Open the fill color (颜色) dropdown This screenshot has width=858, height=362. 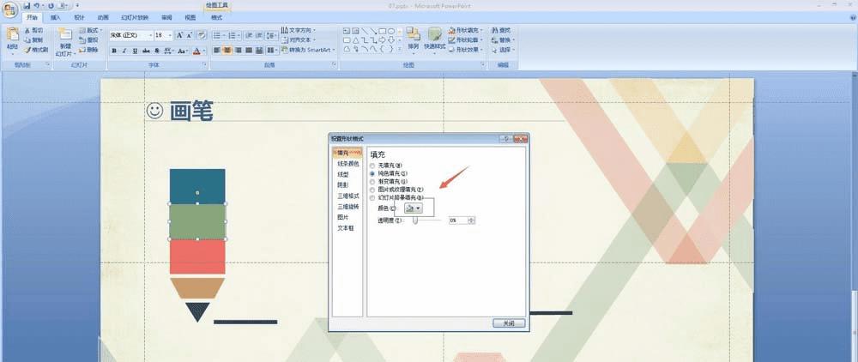[414, 208]
